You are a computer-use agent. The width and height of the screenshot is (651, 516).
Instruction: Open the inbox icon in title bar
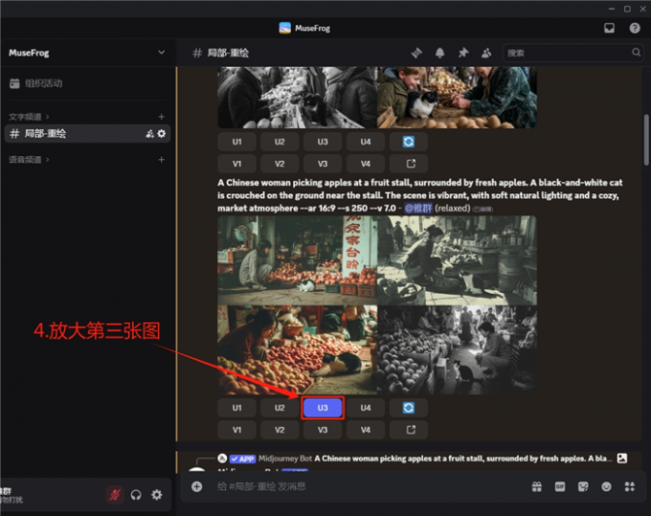click(x=609, y=28)
